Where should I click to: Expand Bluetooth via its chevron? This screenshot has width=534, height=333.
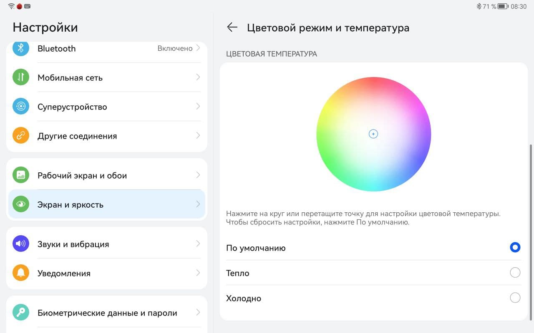pos(198,48)
